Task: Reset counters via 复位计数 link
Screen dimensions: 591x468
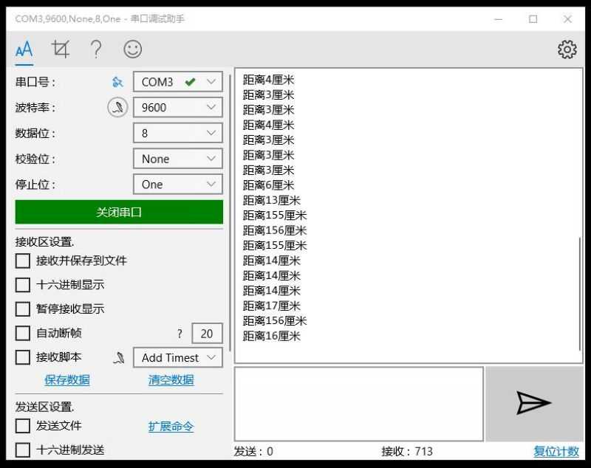Action: click(554, 451)
